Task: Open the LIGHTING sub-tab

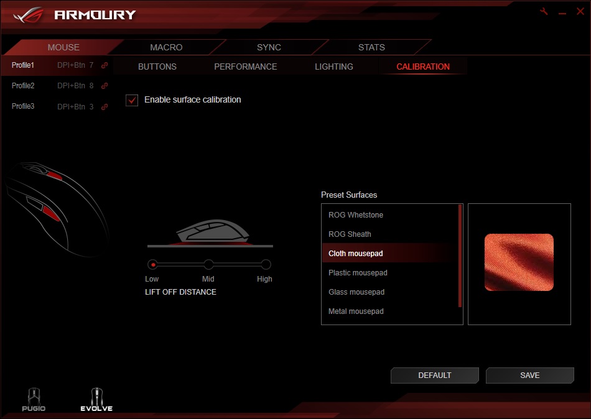Action: [x=334, y=67]
